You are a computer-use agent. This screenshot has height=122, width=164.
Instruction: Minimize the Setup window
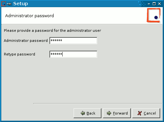tap(149, 4)
